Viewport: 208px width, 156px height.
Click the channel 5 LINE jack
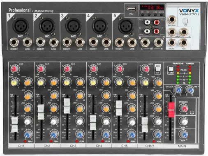(x=132, y=42)
